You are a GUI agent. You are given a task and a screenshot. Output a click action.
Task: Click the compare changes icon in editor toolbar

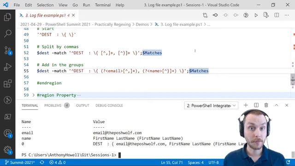tap(205, 15)
